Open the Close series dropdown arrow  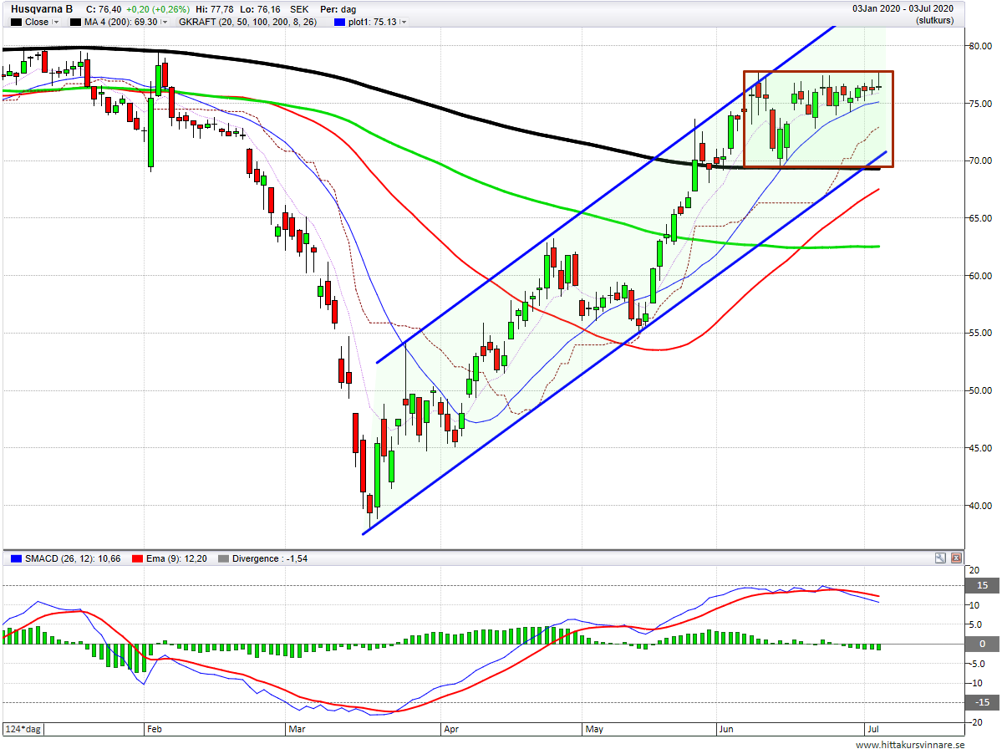point(56,22)
